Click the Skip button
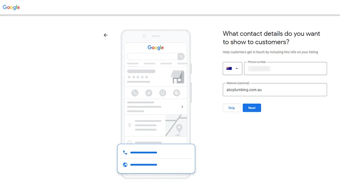This screenshot has width=340, height=181. (x=231, y=108)
